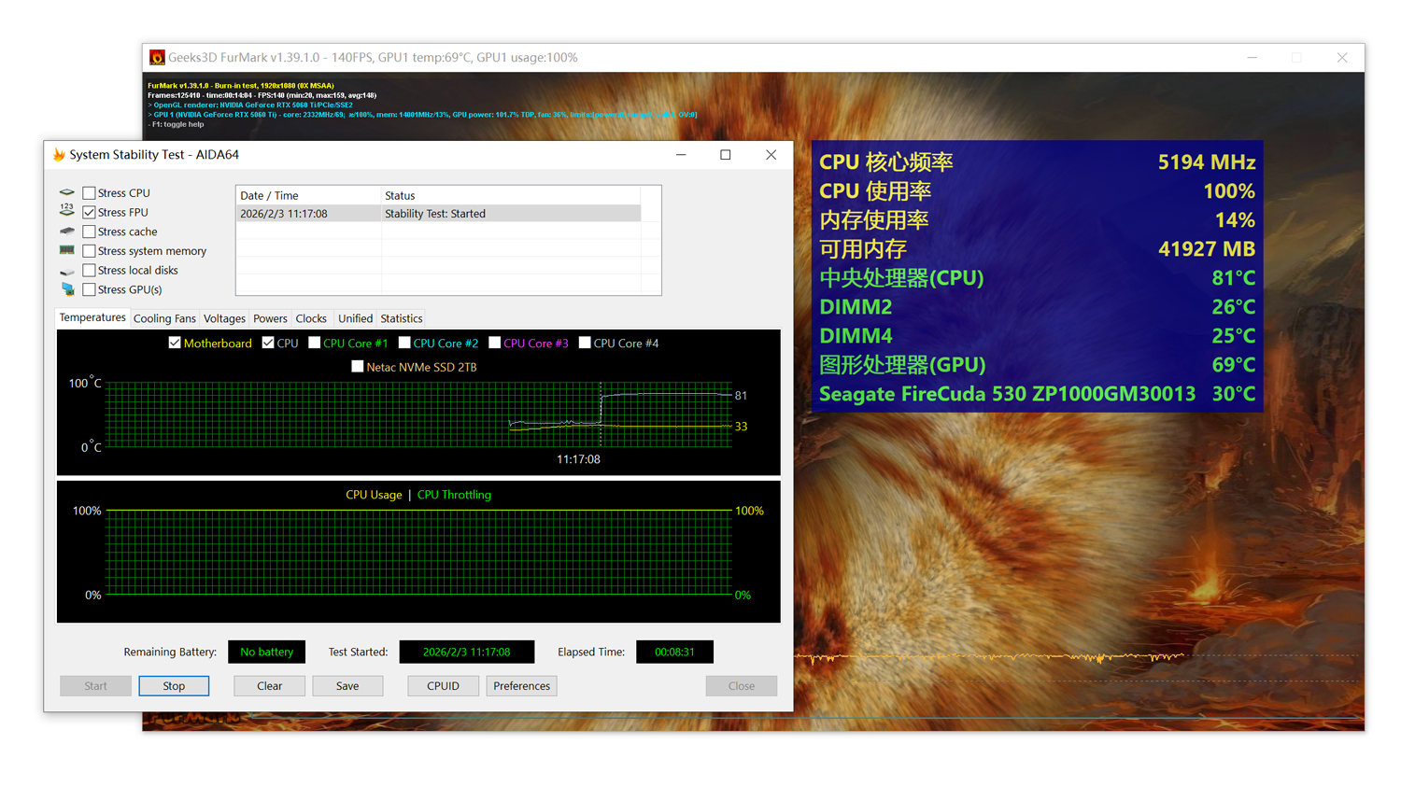Click the system memory RAM stick icon

[x=67, y=250]
